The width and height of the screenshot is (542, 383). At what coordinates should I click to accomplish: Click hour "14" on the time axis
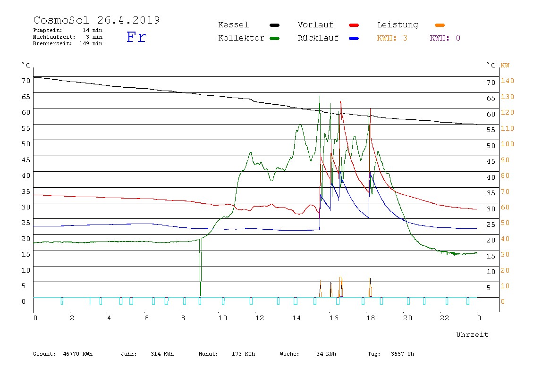click(296, 318)
